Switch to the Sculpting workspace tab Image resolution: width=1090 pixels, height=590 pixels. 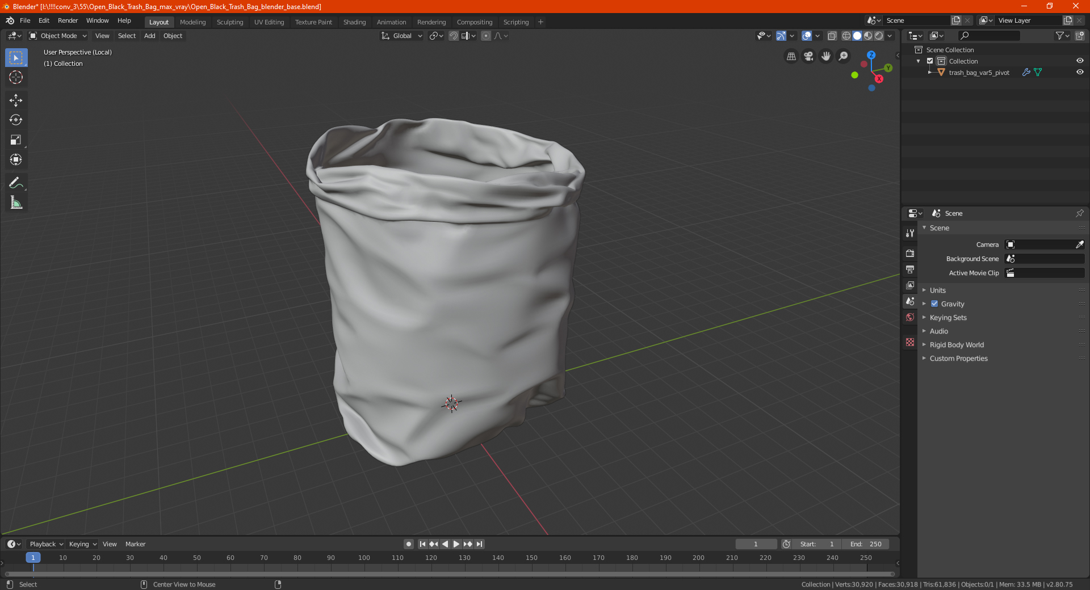230,22
